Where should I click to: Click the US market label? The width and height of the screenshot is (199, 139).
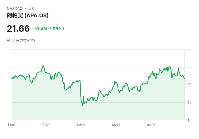31,9
